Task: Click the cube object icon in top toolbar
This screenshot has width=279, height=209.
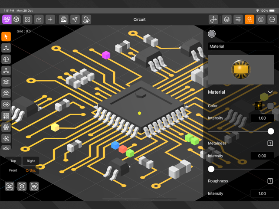Action: coord(16,20)
